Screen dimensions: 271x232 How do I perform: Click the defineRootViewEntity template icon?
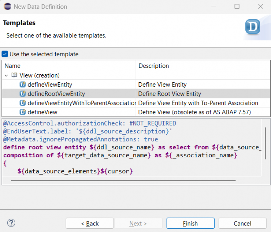click(22, 94)
